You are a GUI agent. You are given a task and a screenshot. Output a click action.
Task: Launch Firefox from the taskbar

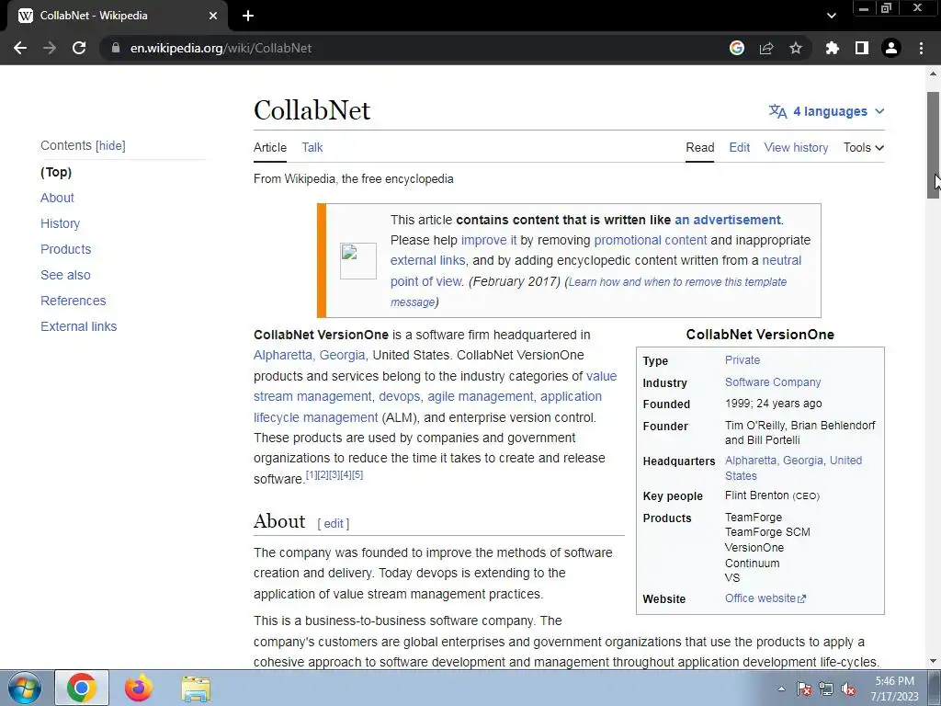click(139, 688)
